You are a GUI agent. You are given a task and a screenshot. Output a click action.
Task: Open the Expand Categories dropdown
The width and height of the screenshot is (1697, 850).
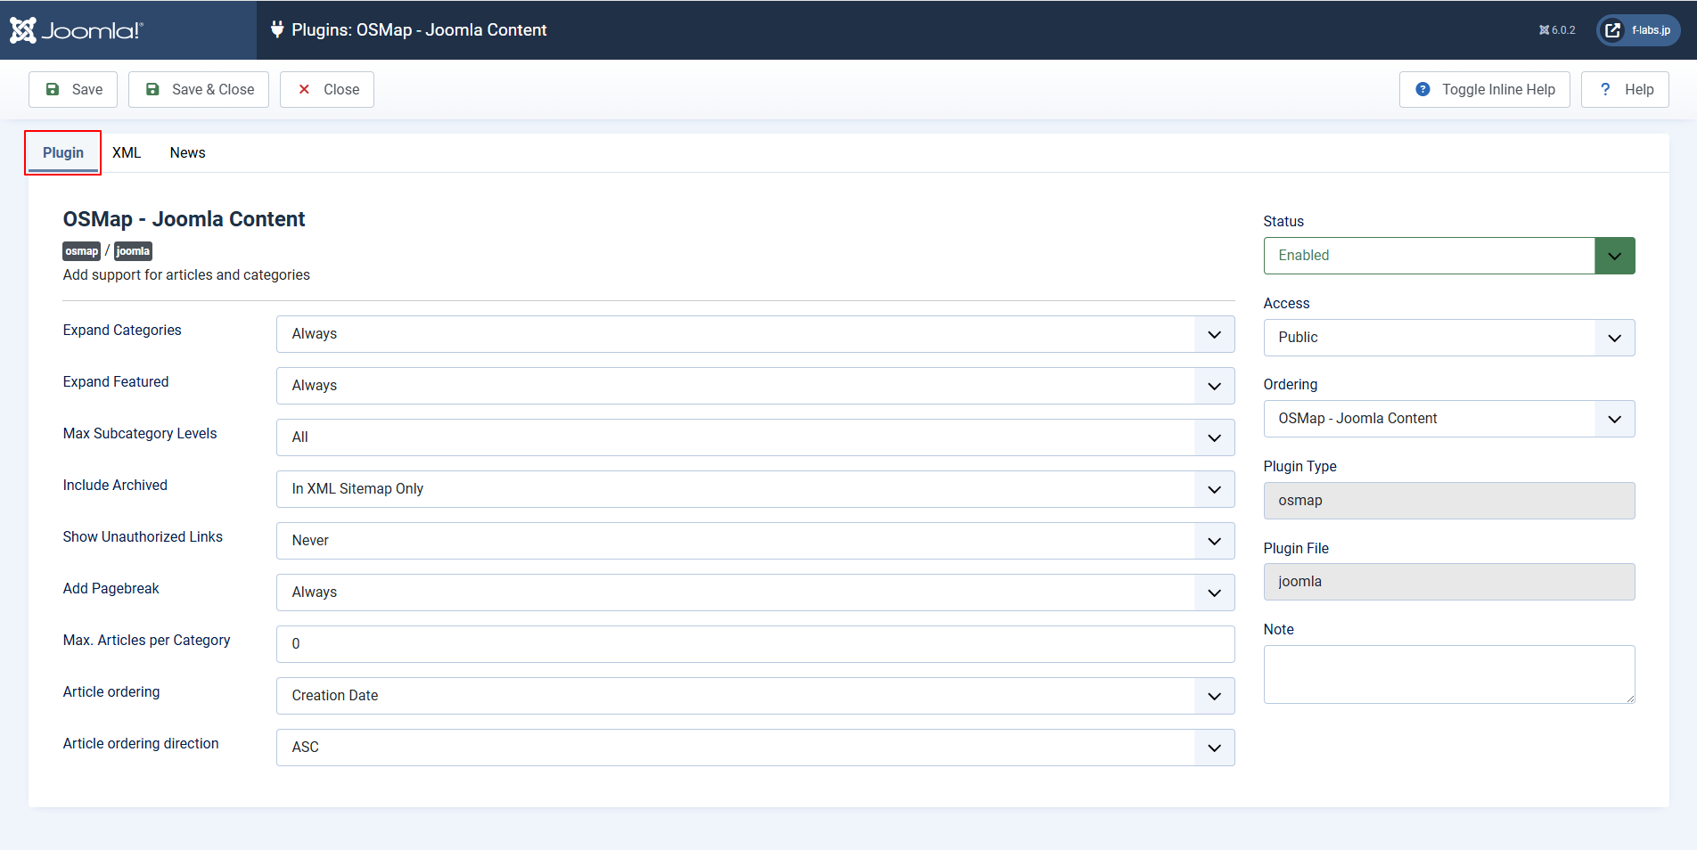coord(754,334)
